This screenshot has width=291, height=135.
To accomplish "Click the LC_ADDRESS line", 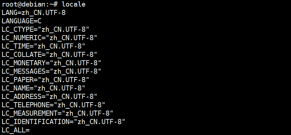I will (49, 96).
